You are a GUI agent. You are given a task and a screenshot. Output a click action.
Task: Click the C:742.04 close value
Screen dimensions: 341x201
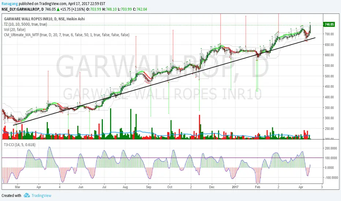(140, 10)
